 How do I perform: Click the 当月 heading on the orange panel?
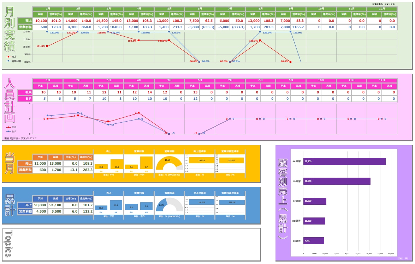10,164
